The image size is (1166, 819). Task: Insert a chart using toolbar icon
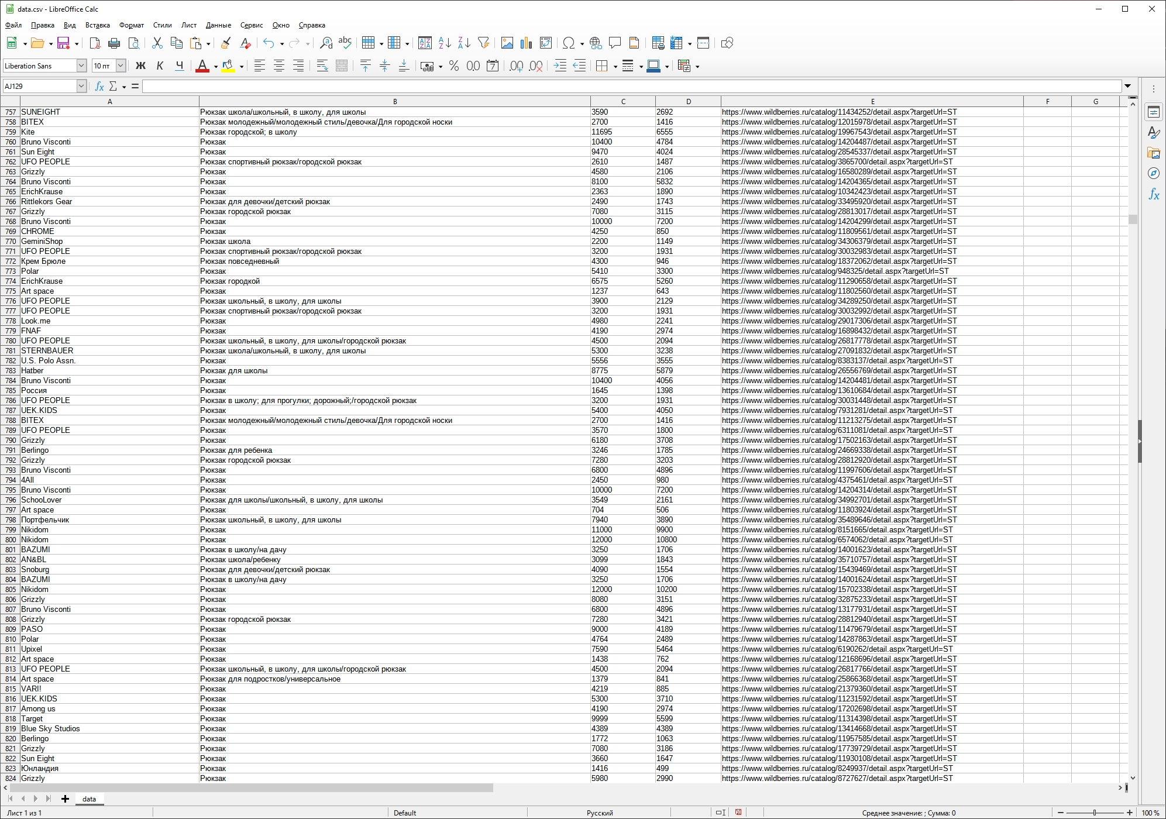[x=526, y=43]
